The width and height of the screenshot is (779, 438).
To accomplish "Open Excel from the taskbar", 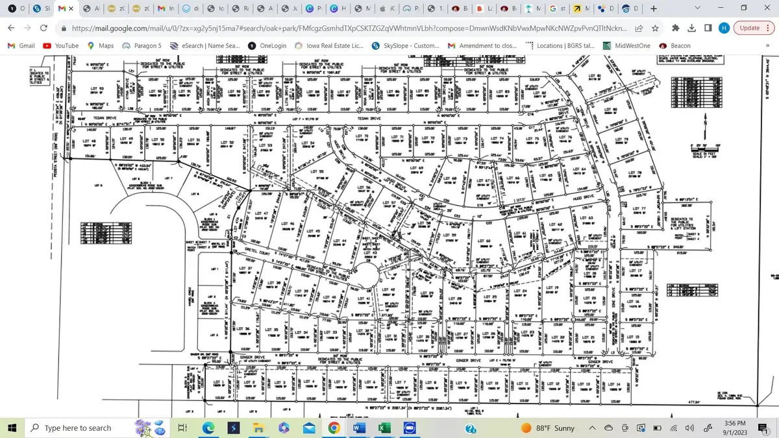I will pos(384,428).
